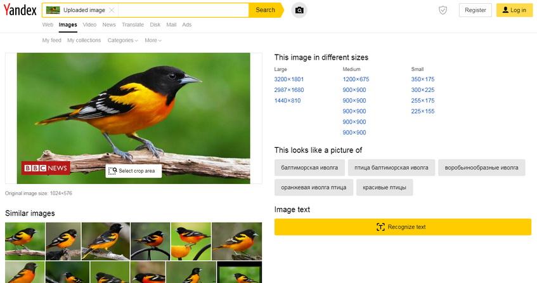The width and height of the screenshot is (537, 283).
Task: Open the 3200×1801 large size link
Action: point(288,79)
